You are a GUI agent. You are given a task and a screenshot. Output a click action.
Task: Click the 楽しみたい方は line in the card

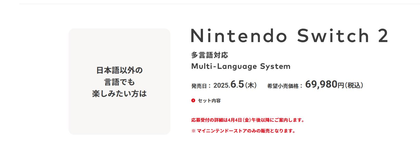(119, 94)
